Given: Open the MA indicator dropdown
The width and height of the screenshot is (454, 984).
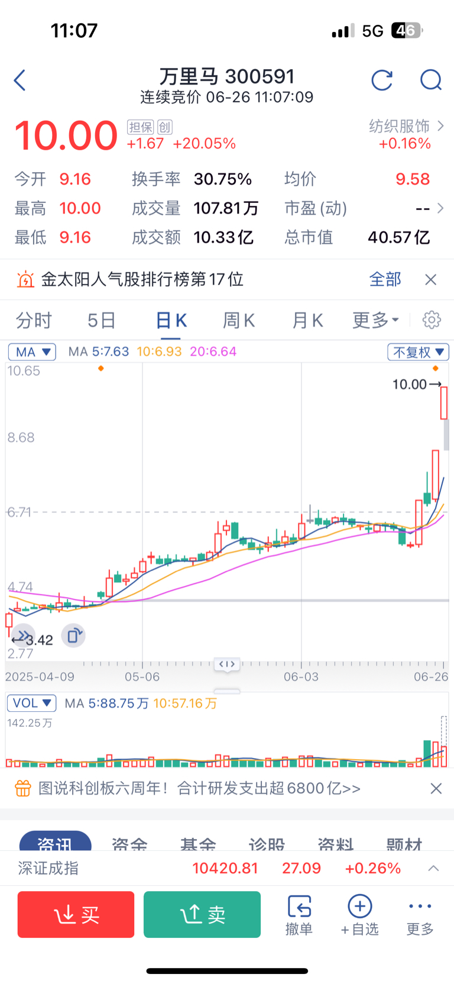Looking at the screenshot, I should click(x=32, y=352).
